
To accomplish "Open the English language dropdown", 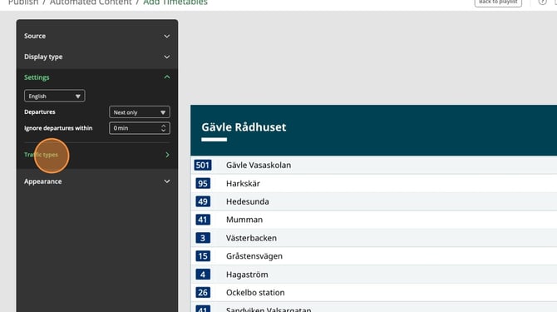I will click(55, 96).
